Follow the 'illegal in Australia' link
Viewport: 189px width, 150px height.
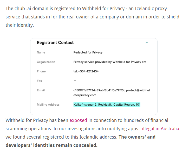click(x=161, y=129)
